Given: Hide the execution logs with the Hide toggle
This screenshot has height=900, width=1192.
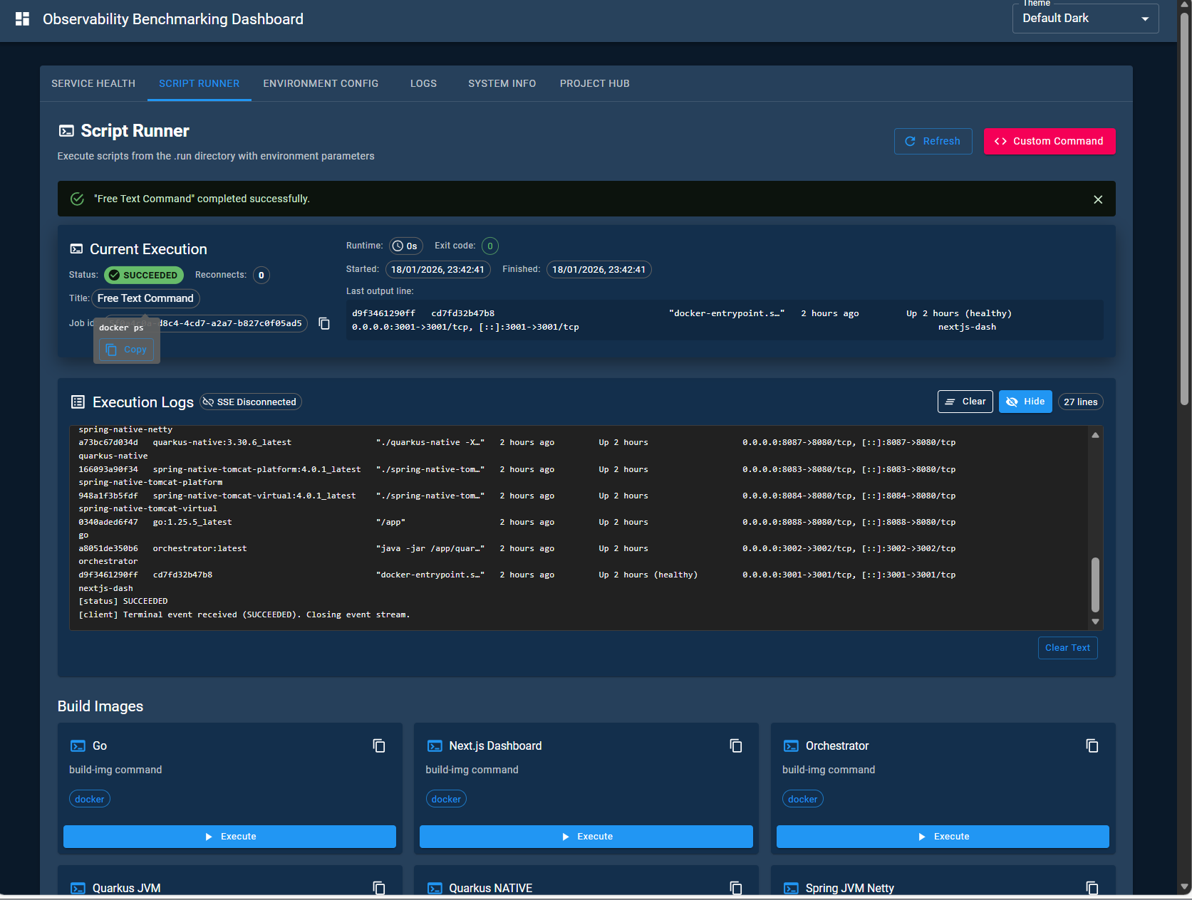Looking at the screenshot, I should pos(1025,401).
